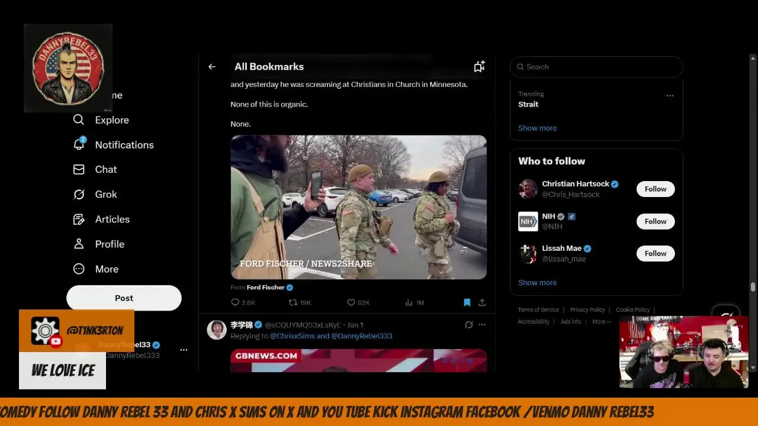Open more options for the Strait trend
The height and width of the screenshot is (426, 758).
pos(670,95)
